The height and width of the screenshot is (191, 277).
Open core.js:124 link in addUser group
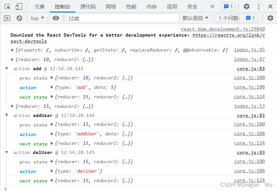click(250, 143)
